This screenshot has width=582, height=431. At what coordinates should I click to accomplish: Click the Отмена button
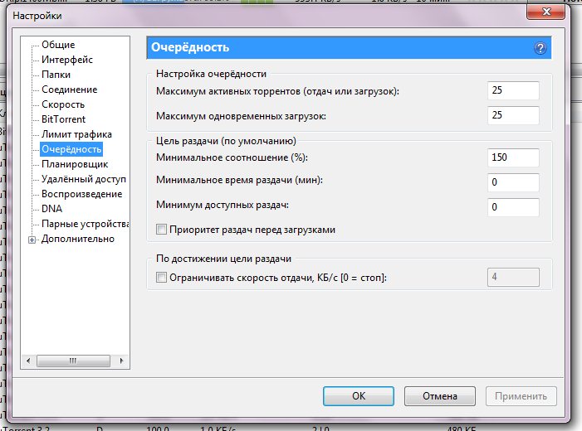[x=440, y=396]
